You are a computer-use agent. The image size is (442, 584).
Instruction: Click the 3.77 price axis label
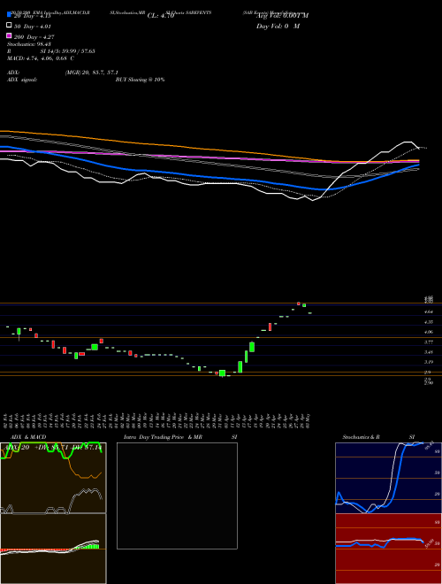(x=429, y=342)
